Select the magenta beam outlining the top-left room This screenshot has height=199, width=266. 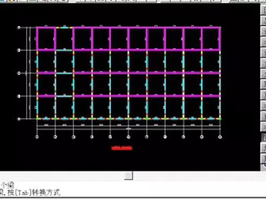tap(46, 38)
